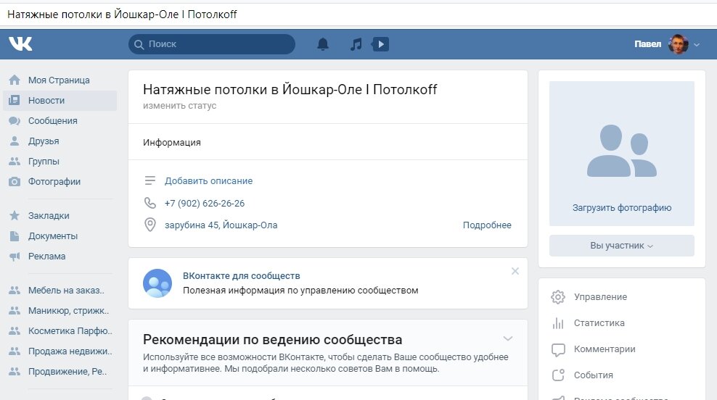717x400 pixels.
Task: Open the video play icon
Action: click(x=380, y=43)
